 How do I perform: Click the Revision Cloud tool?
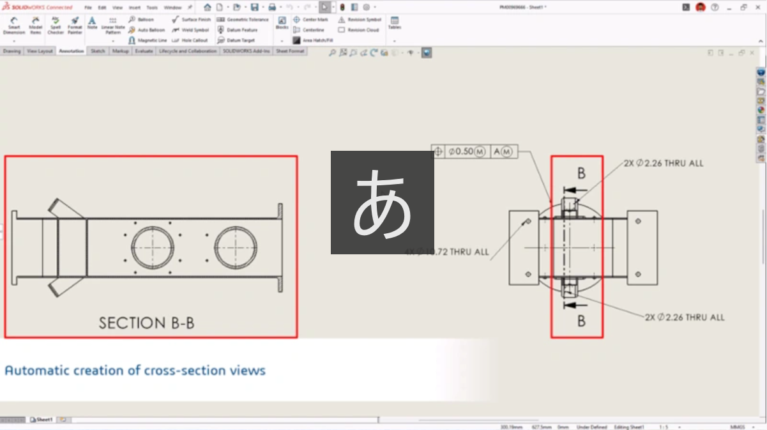click(x=358, y=30)
